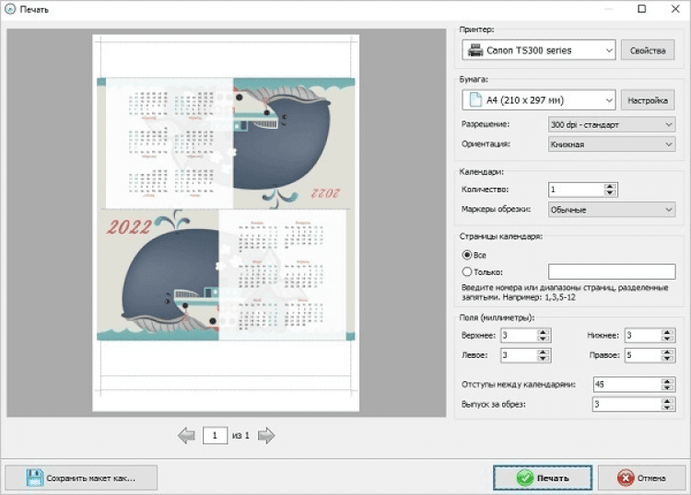Decrease the Верхнее margin value

(x=543, y=339)
